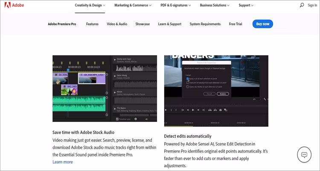
Task: Open the 1/2 playback resolution dropdown
Action: coord(257,99)
